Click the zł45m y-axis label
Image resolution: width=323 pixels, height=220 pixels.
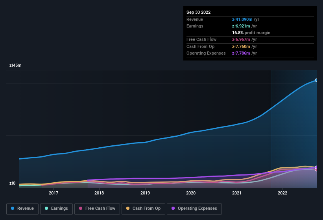tap(15, 65)
